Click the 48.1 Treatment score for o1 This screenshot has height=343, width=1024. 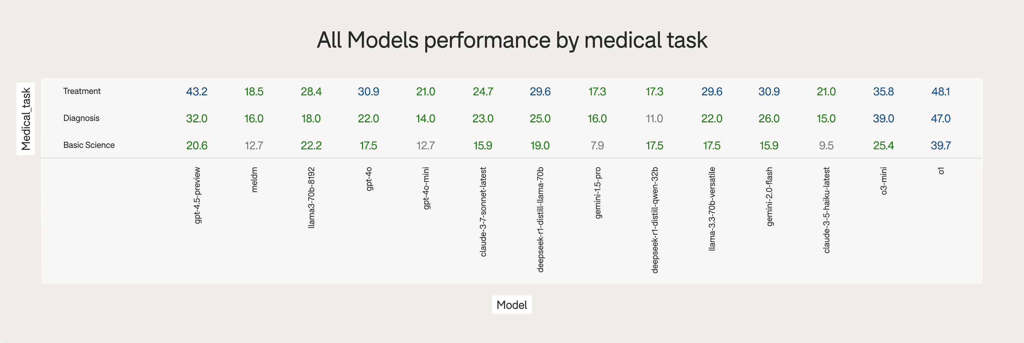click(940, 91)
